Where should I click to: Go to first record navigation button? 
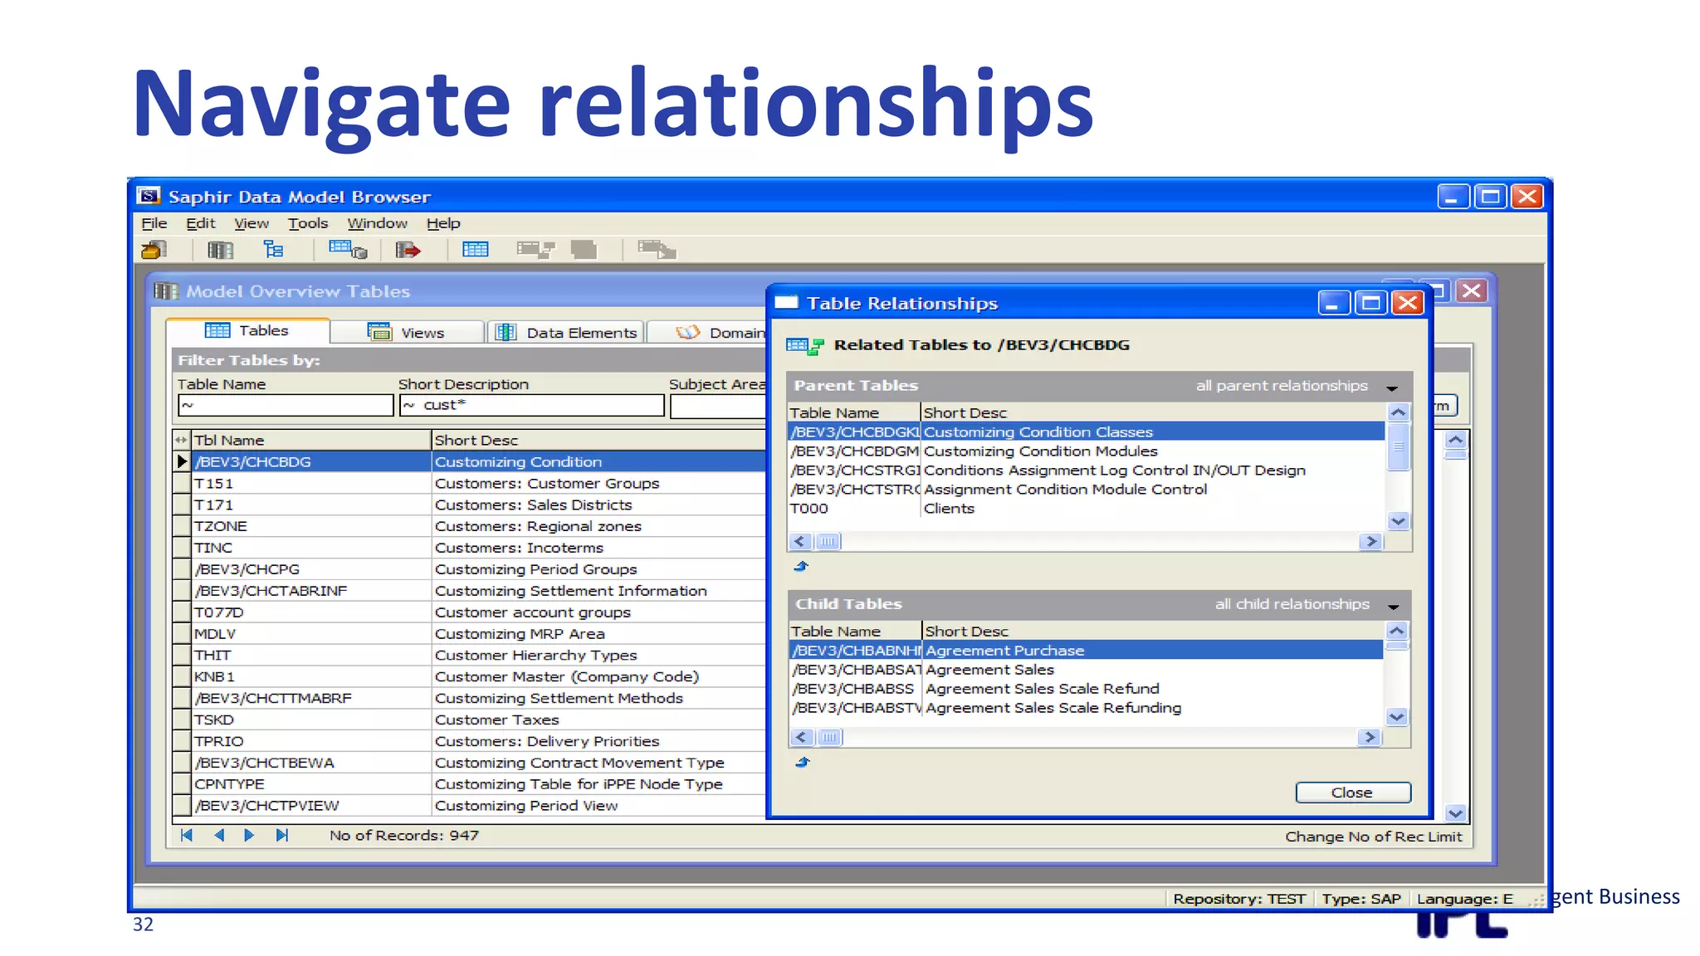pos(187,836)
